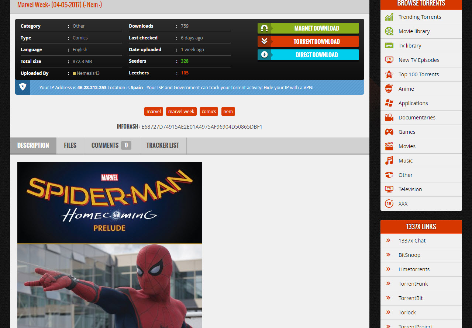Screen dimensions: 472x328
Task: Select the 'comics' tag
Action: tap(209, 112)
